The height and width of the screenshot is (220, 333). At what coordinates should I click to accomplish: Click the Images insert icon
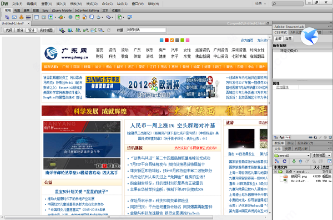(x=51, y=17)
